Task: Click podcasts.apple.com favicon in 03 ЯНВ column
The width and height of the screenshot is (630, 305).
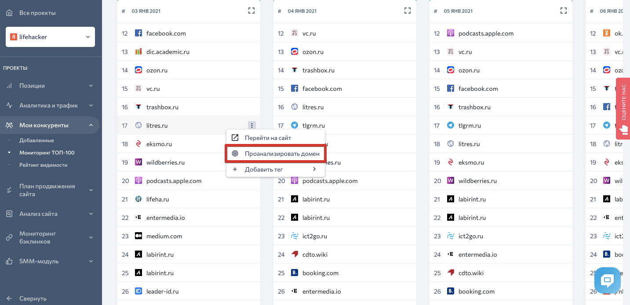Action: click(x=138, y=181)
